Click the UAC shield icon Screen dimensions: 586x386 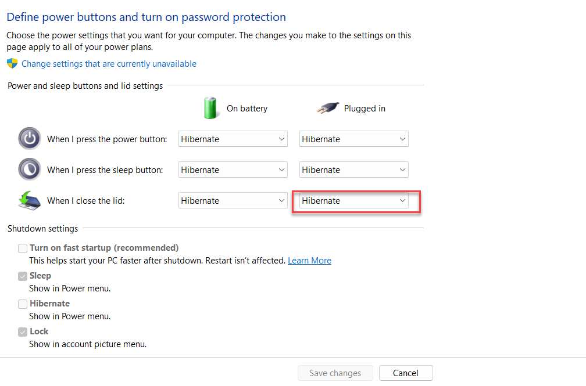pos(12,63)
